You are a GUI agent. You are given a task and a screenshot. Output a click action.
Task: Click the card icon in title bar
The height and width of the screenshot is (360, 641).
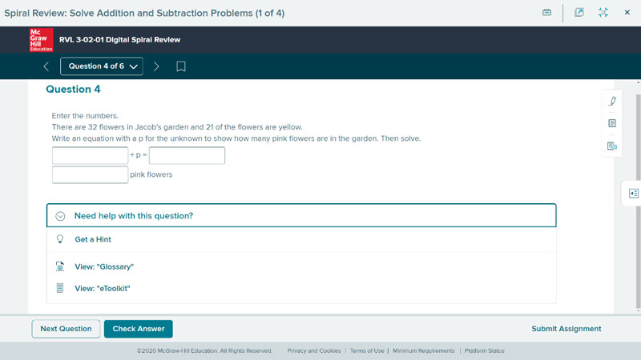tap(546, 13)
